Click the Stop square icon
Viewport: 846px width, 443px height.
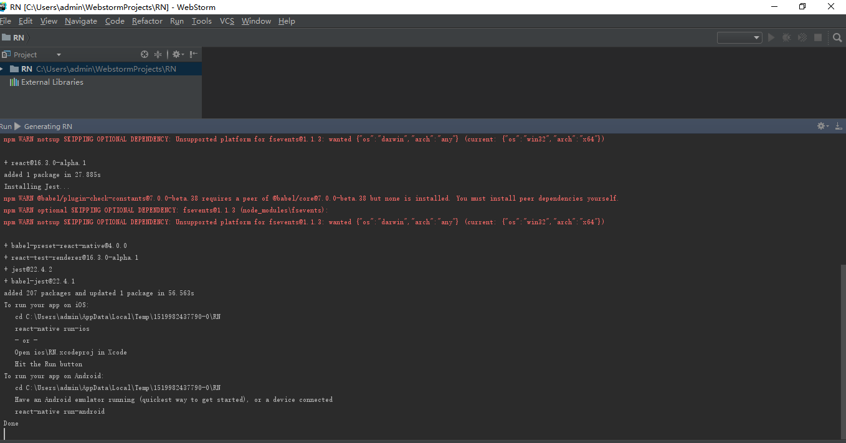coord(818,37)
